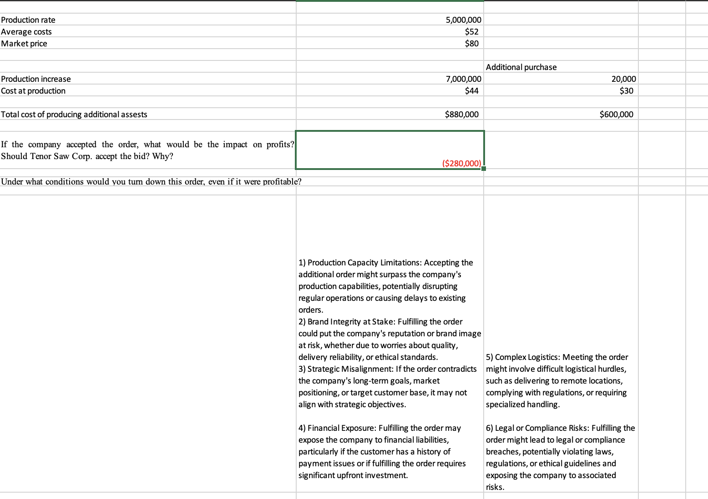
Task: Select the $30 cost cell
Action: pos(561,90)
